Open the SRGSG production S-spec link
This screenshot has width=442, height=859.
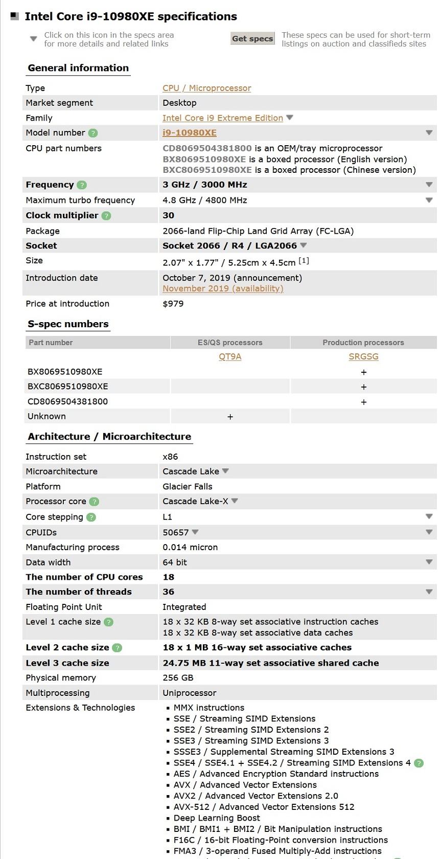coord(364,356)
